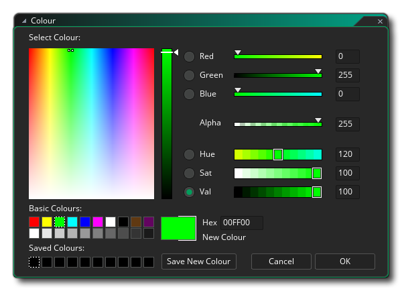Close the Colour dialog with X

point(380,21)
